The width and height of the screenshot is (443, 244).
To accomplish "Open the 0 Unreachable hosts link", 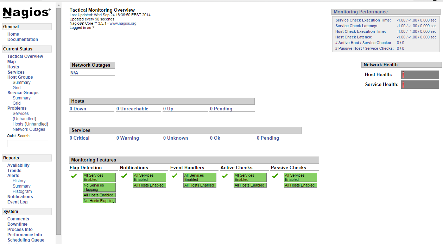I will click(x=132, y=109).
